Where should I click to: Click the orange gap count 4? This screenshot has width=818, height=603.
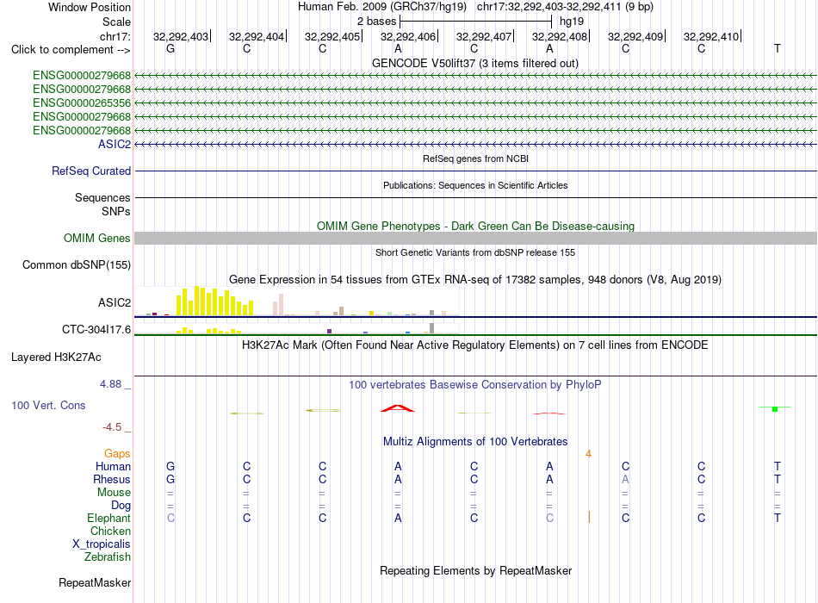coord(588,454)
